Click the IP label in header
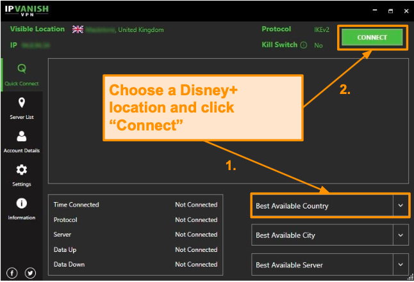The height and width of the screenshot is (282, 414). coord(13,45)
